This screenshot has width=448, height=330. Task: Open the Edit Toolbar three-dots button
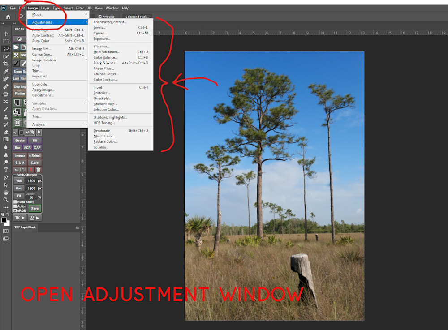click(6, 207)
